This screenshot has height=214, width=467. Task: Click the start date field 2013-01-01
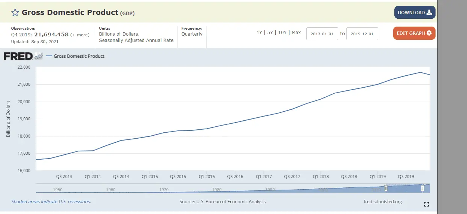pos(322,34)
